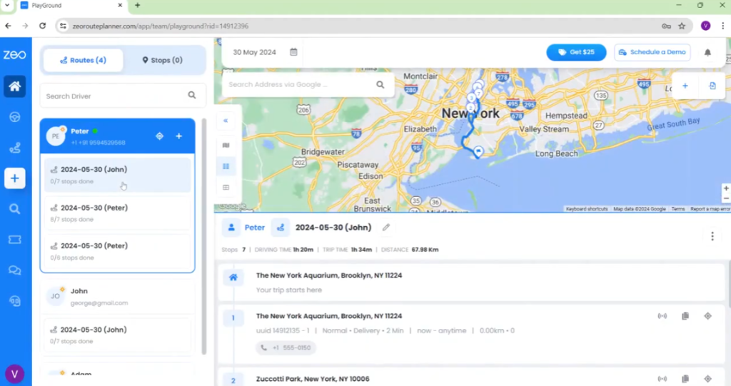Viewport: 731px width, 386px height.
Task: Switch to the Stops (0) tab
Action: point(162,60)
